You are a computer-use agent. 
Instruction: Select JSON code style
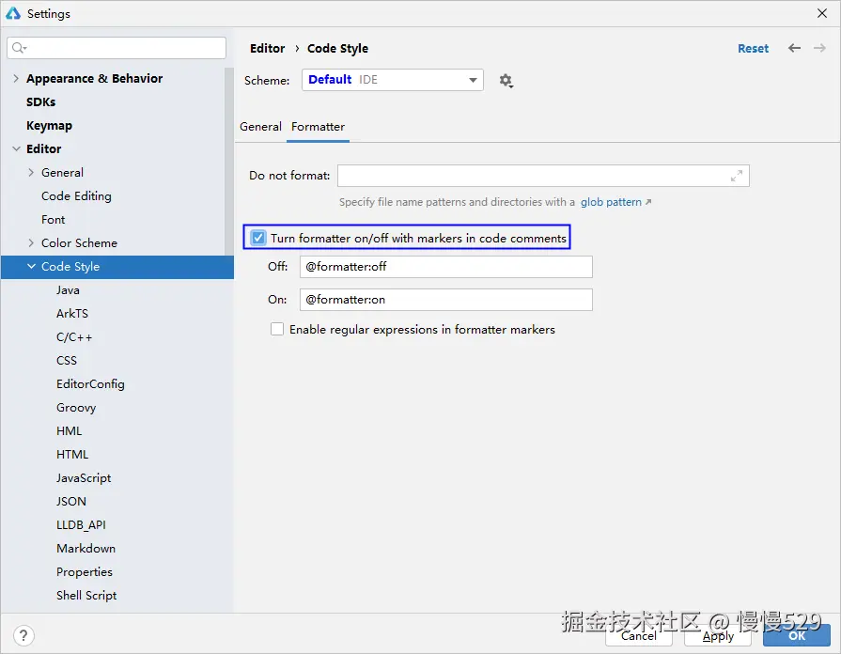pos(70,501)
